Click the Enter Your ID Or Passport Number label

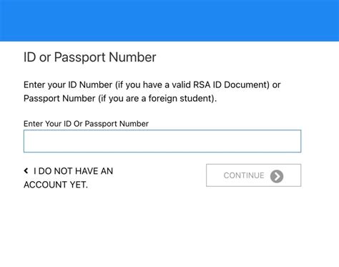coord(86,124)
